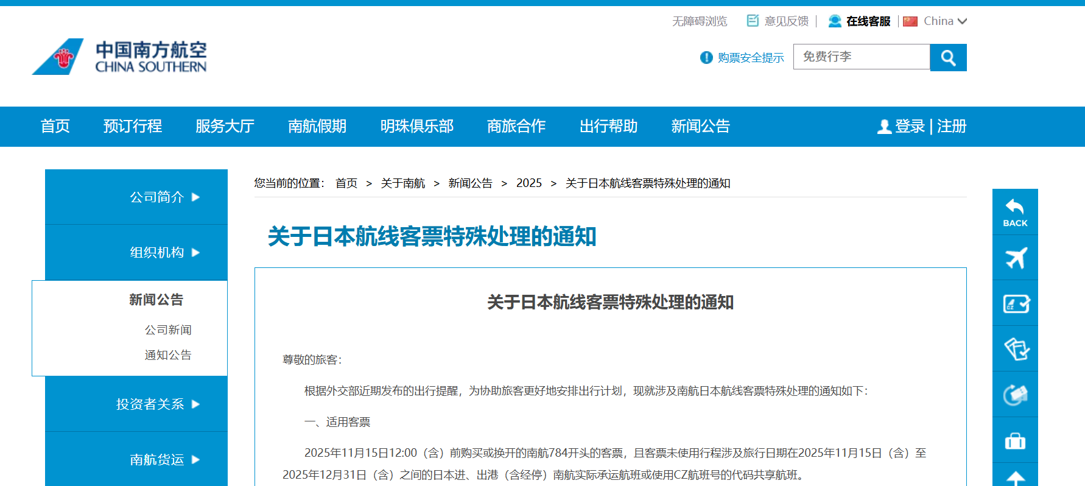Viewport: 1085px width, 486px height.
Task: Click the paragraph starting 根据外交部近期发布
Action: click(x=586, y=391)
